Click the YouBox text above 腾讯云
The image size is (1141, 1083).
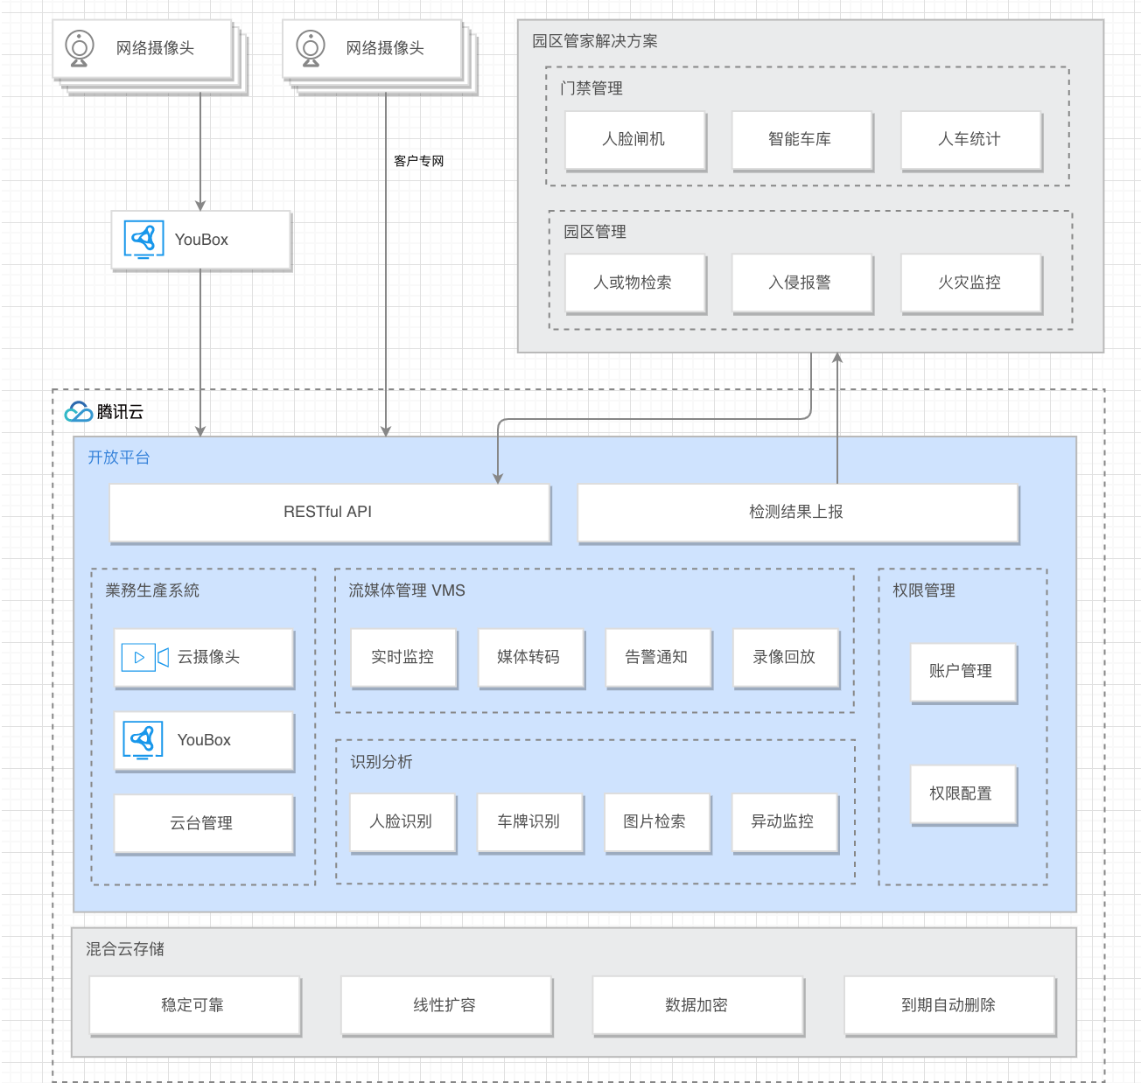[201, 240]
